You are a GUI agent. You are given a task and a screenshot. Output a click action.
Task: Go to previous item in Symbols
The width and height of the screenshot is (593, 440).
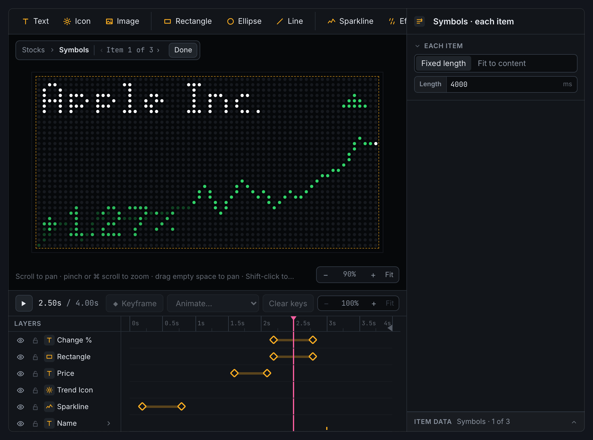102,50
